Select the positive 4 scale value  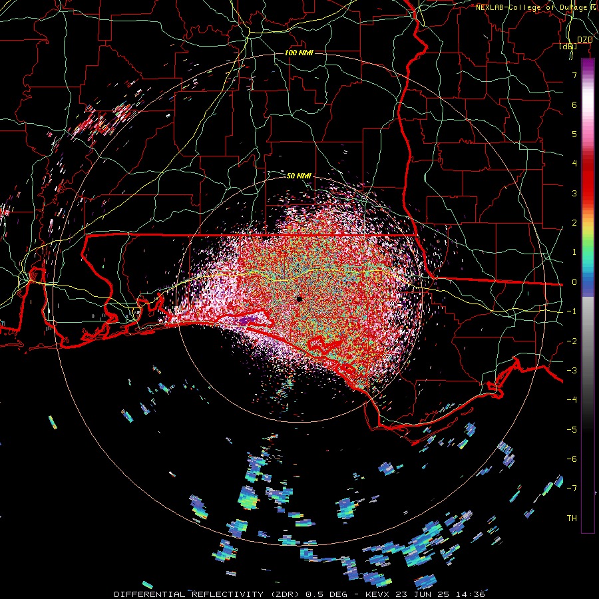point(574,164)
